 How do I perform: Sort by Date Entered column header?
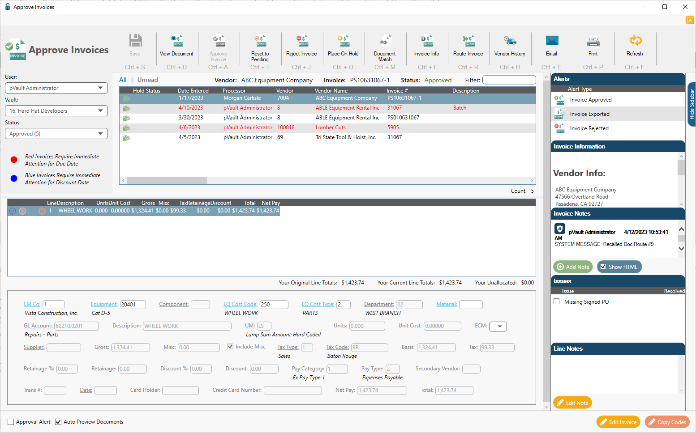193,91
